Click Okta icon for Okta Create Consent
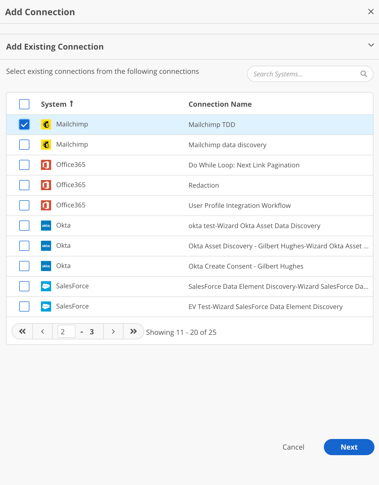 click(x=46, y=266)
